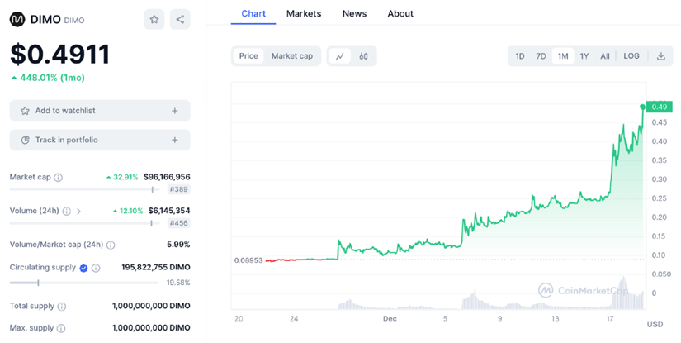681x343 pixels.
Task: Select the 7D time range button
Action: [x=541, y=56]
